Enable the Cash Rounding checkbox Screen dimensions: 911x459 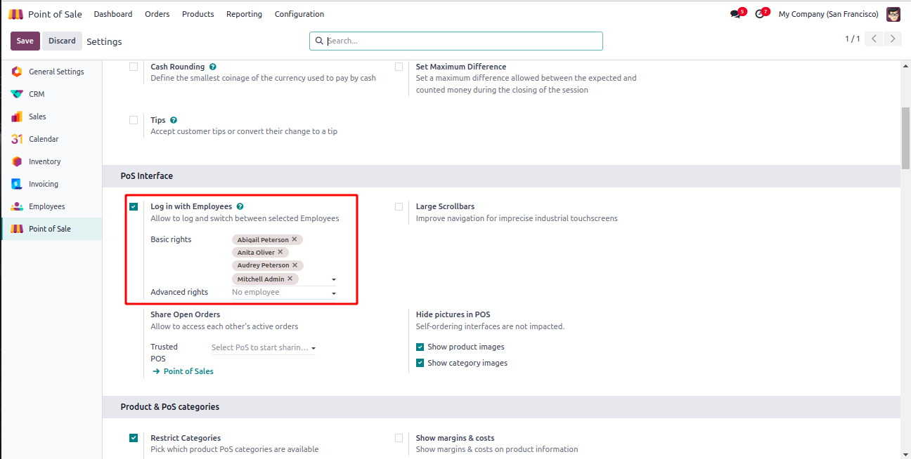[134, 67]
